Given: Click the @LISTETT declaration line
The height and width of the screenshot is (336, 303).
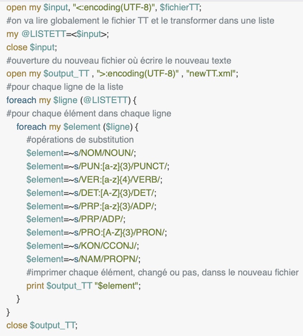Looking at the screenshot, I should 57,34.
